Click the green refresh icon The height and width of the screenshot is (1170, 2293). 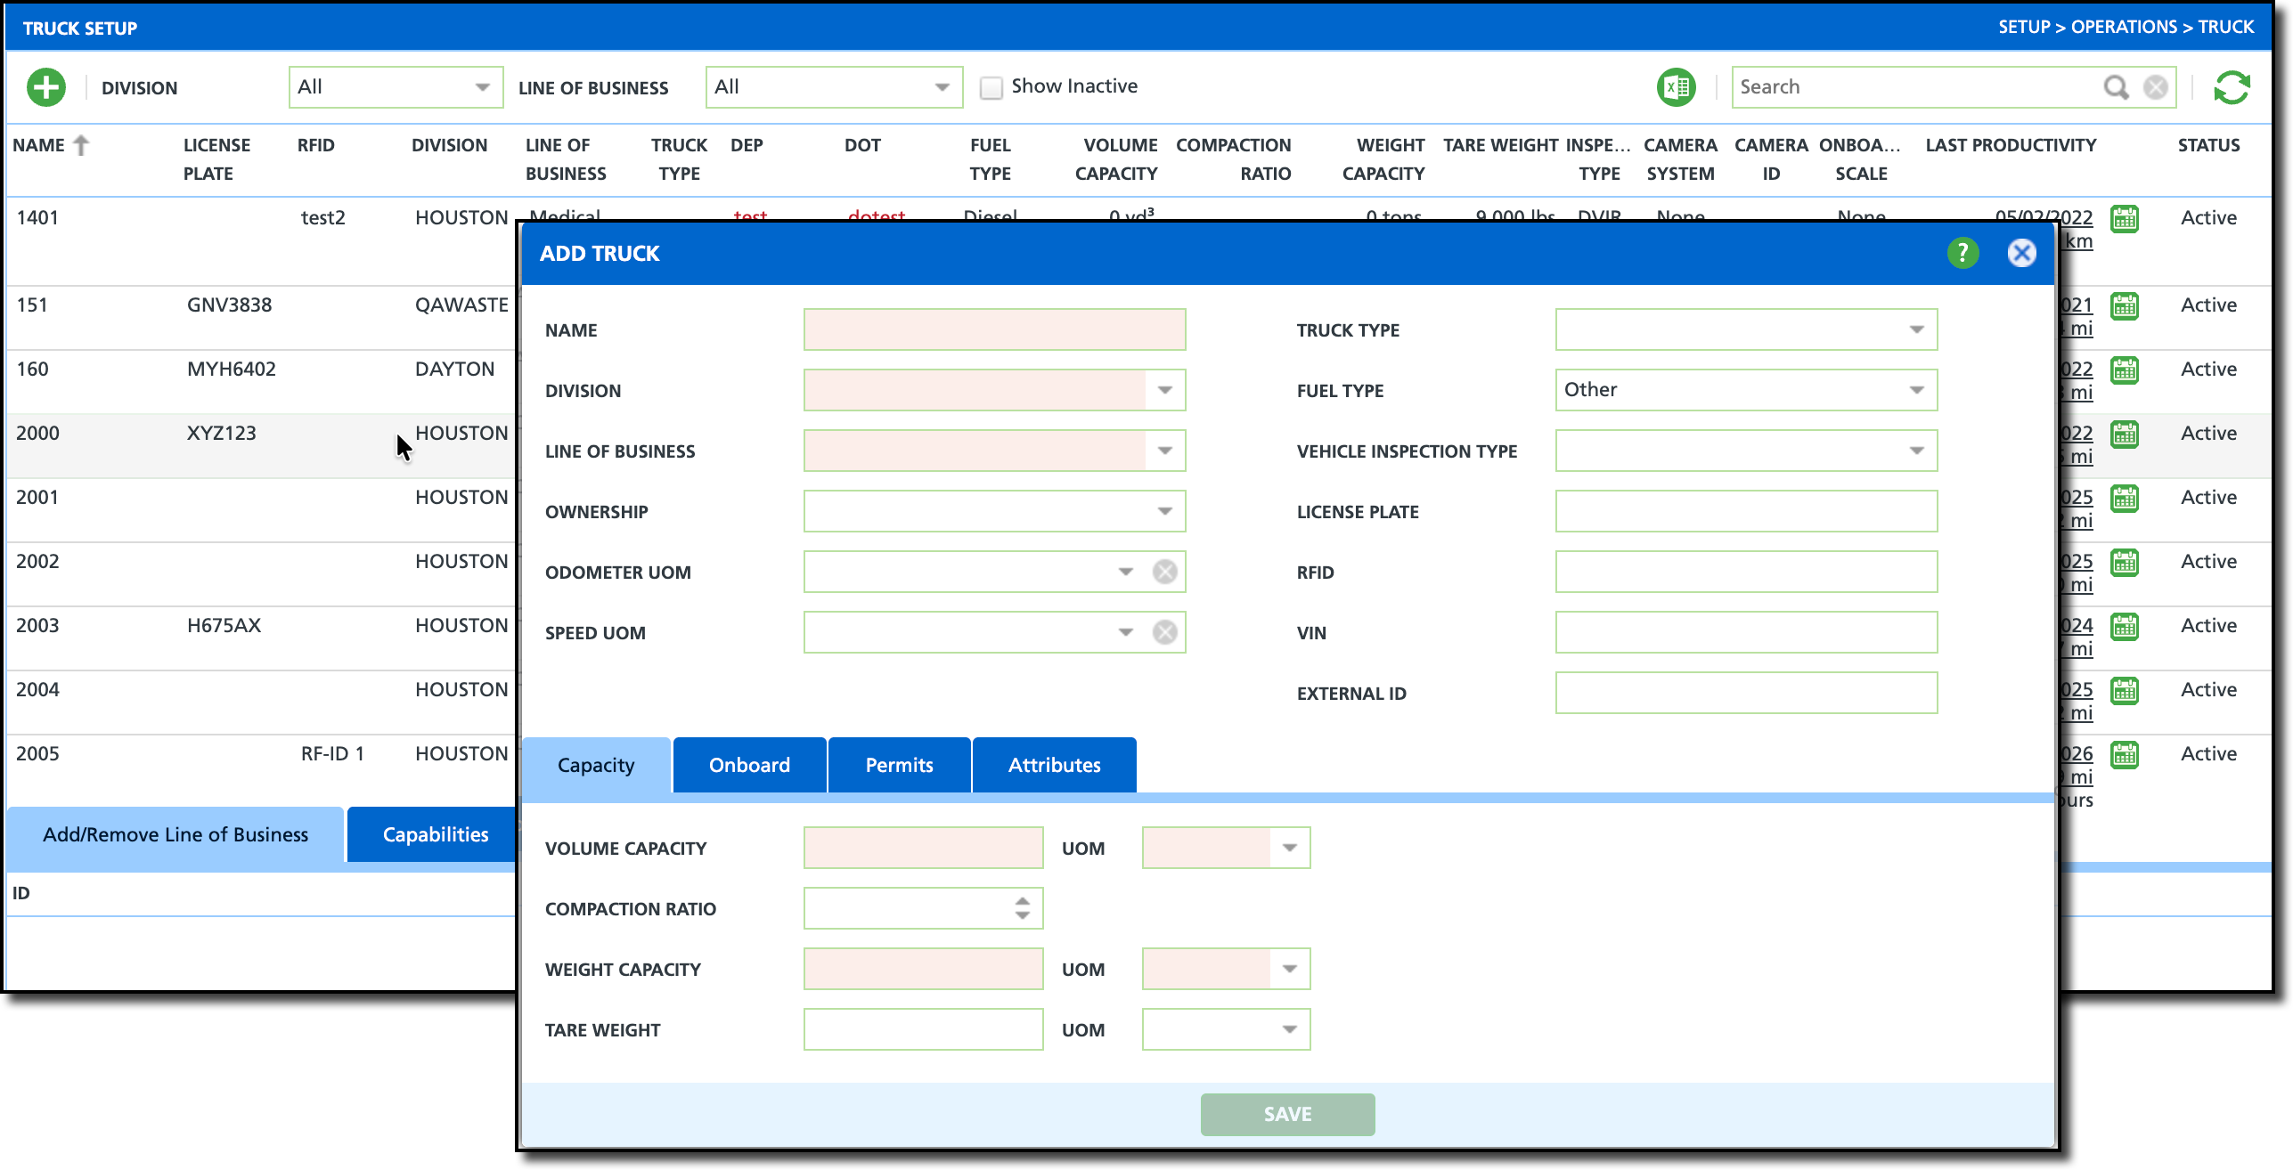[x=2232, y=87]
